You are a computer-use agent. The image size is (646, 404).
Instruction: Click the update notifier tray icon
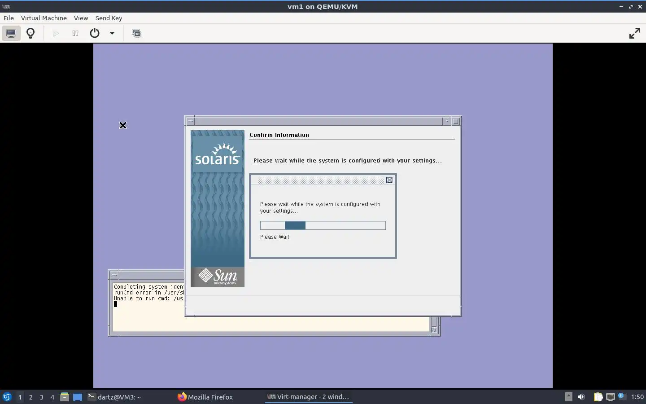click(x=621, y=396)
